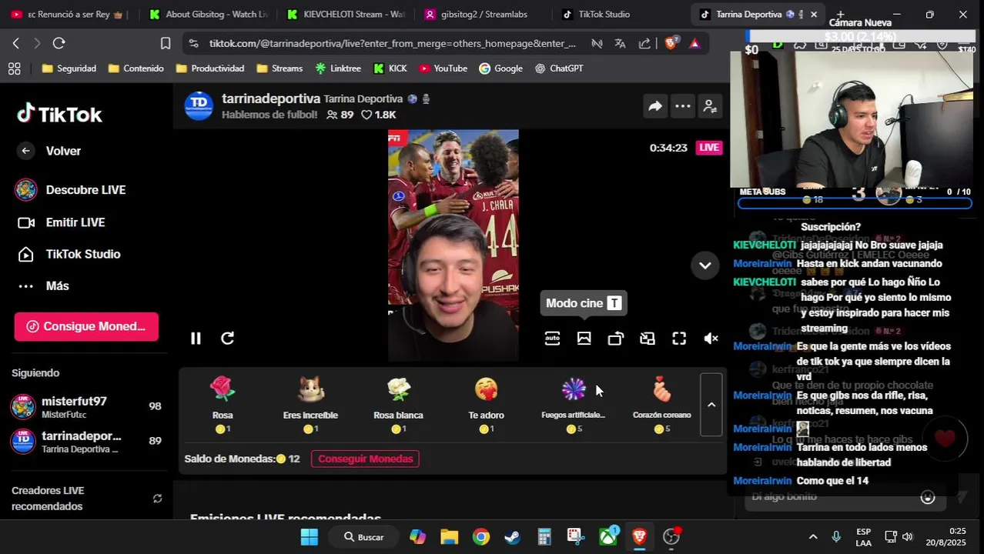Open tarrinadeportiva in the Siguiendo list
Image resolution: width=984 pixels, height=554 pixels.
86,441
